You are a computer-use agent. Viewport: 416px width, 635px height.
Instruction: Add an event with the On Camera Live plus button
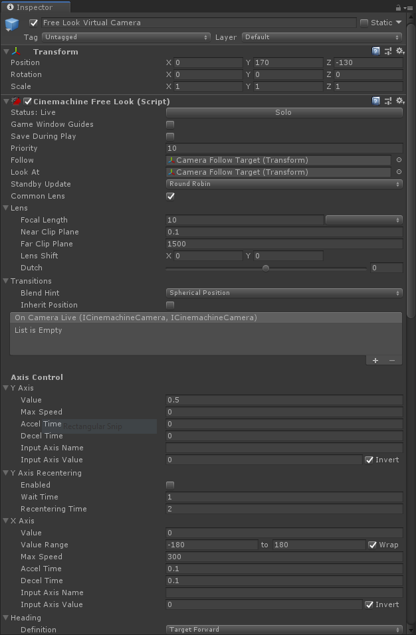click(375, 360)
